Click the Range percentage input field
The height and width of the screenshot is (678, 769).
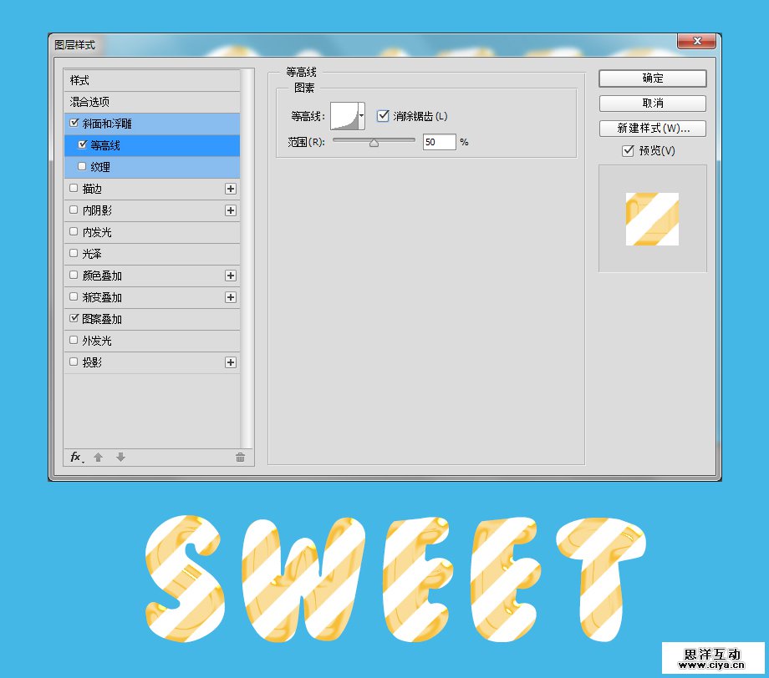[439, 142]
